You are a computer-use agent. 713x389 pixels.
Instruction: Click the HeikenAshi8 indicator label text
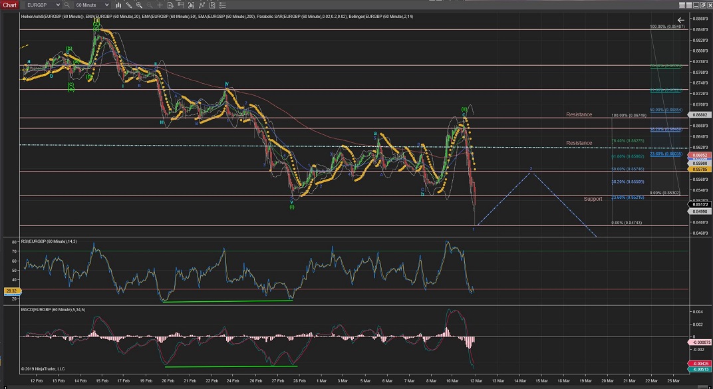(x=53, y=17)
